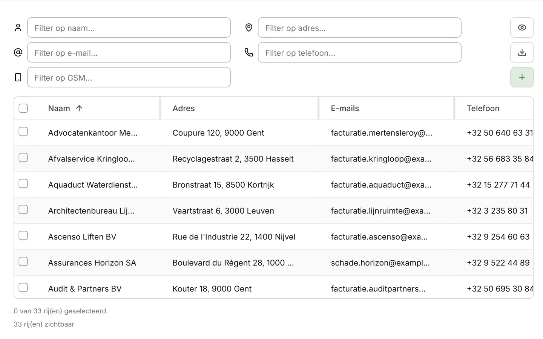Select the Assurances Horizon SA row checkbox
Screen dimensions: 543x339
click(23, 261)
